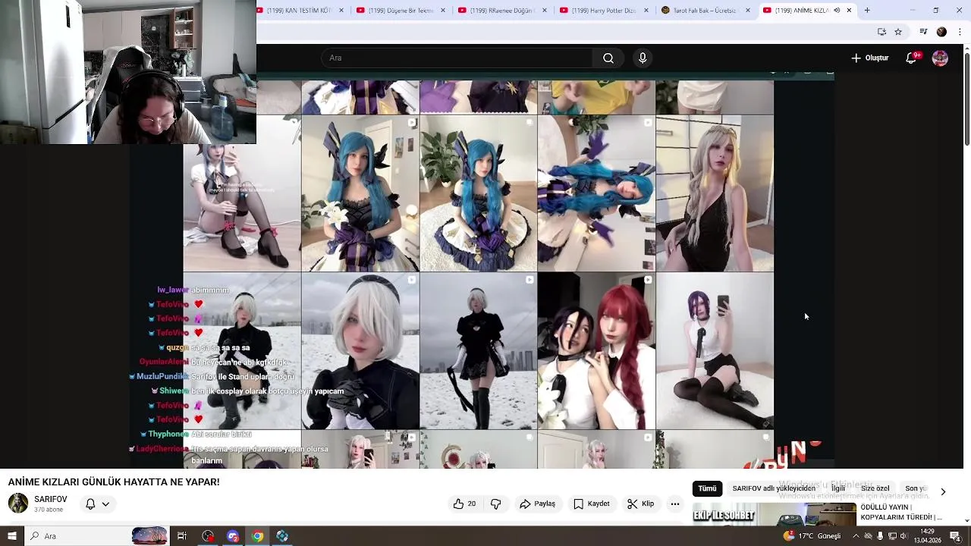The image size is (971, 546).
Task: Open EKİP İLE SOHBET recommended video thumbnail
Action: 774,514
